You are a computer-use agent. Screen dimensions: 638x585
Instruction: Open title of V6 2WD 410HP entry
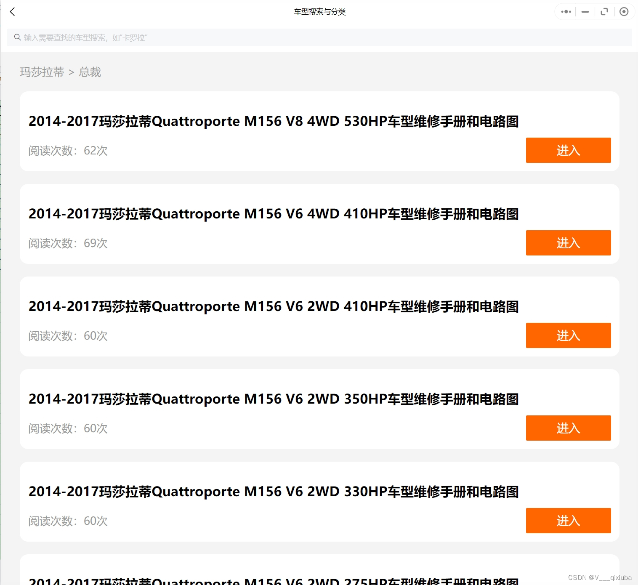click(x=274, y=306)
